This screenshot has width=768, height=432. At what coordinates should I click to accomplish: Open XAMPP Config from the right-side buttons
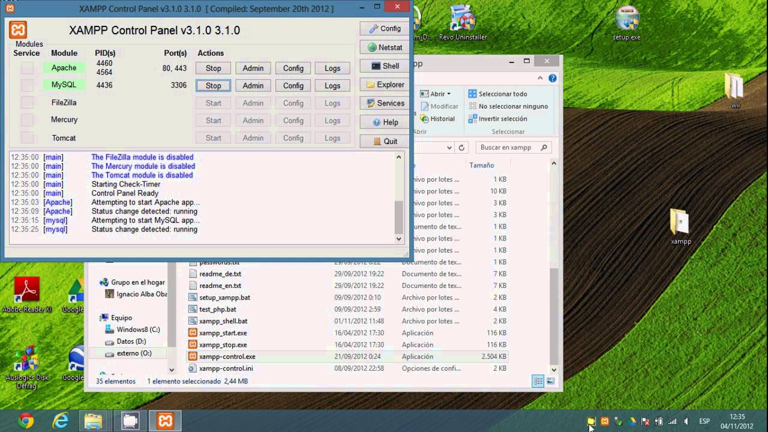click(385, 28)
